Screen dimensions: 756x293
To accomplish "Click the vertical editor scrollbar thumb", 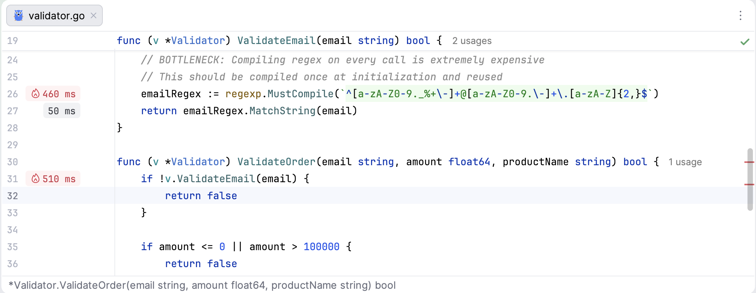I will coord(750,179).
